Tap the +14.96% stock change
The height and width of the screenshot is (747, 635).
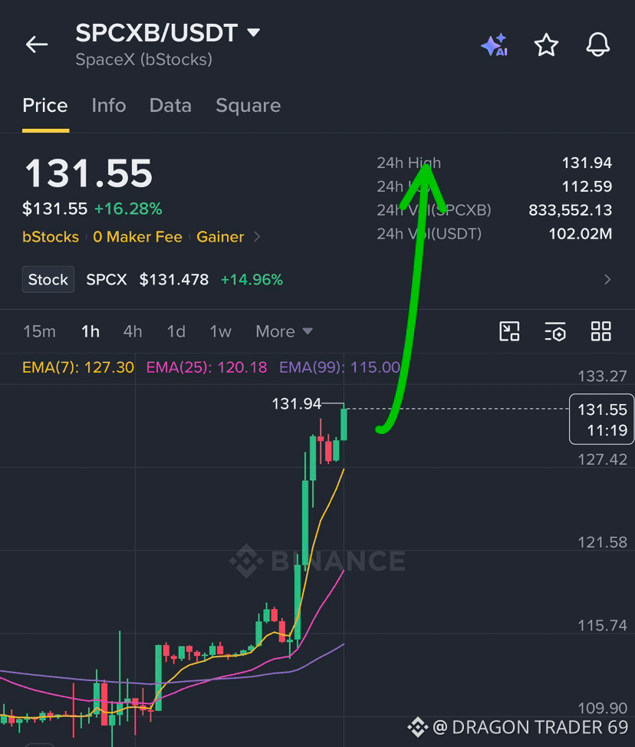tap(252, 279)
